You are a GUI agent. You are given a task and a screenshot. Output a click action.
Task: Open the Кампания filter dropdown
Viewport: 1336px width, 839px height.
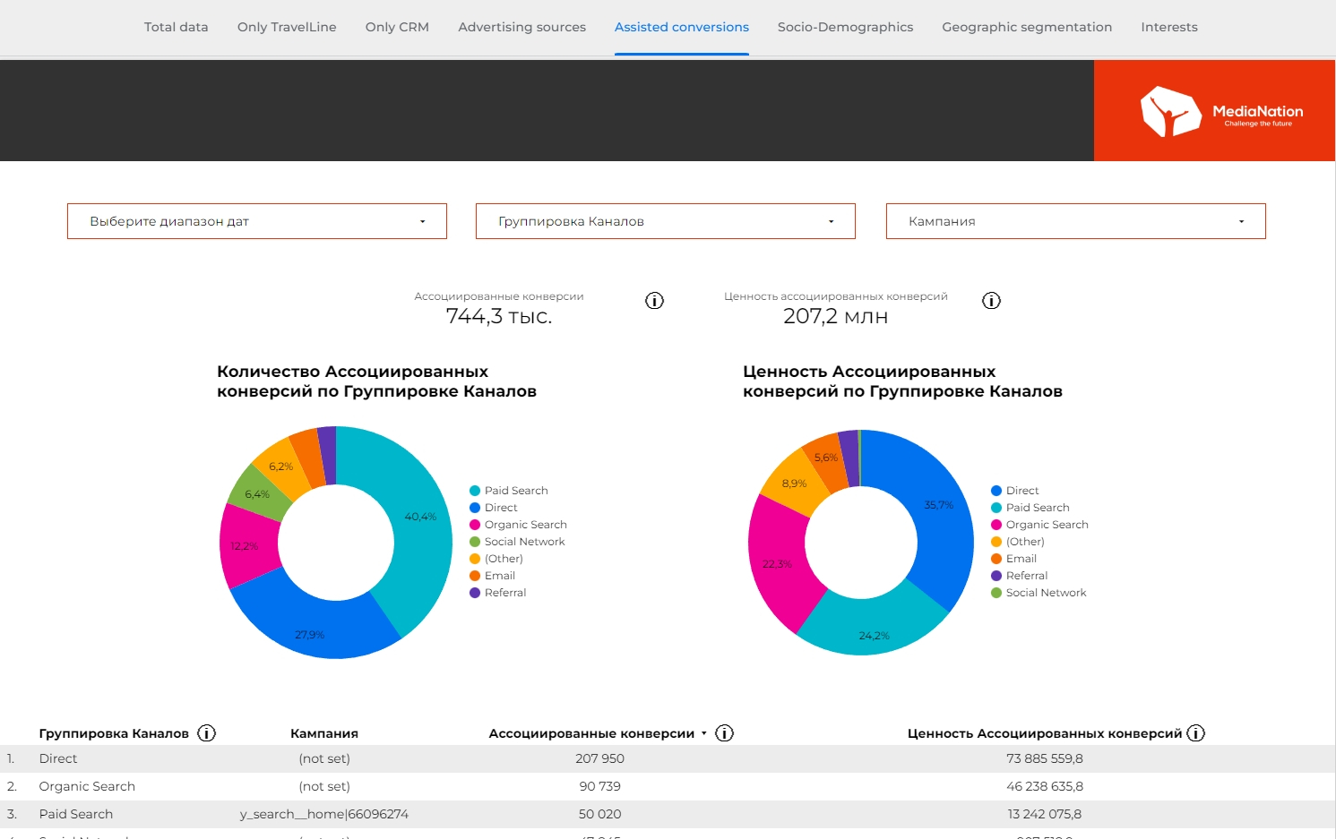click(x=1075, y=221)
